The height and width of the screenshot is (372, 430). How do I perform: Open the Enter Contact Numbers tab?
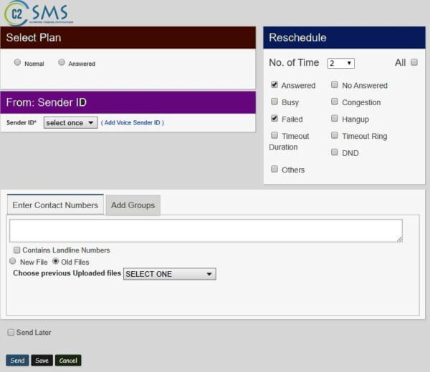pyautogui.click(x=55, y=205)
